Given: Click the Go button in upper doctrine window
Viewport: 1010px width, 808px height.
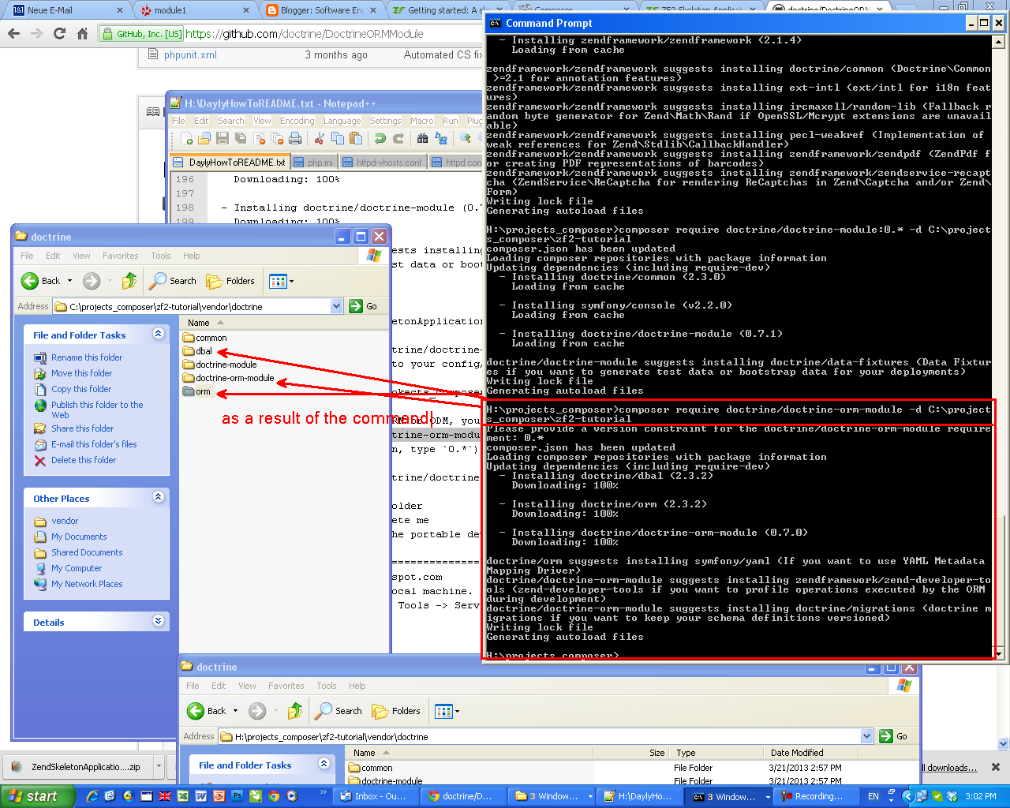Looking at the screenshot, I should point(363,306).
